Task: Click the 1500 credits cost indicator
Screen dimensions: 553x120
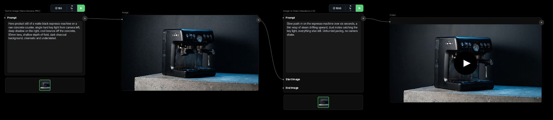Action: (337, 8)
